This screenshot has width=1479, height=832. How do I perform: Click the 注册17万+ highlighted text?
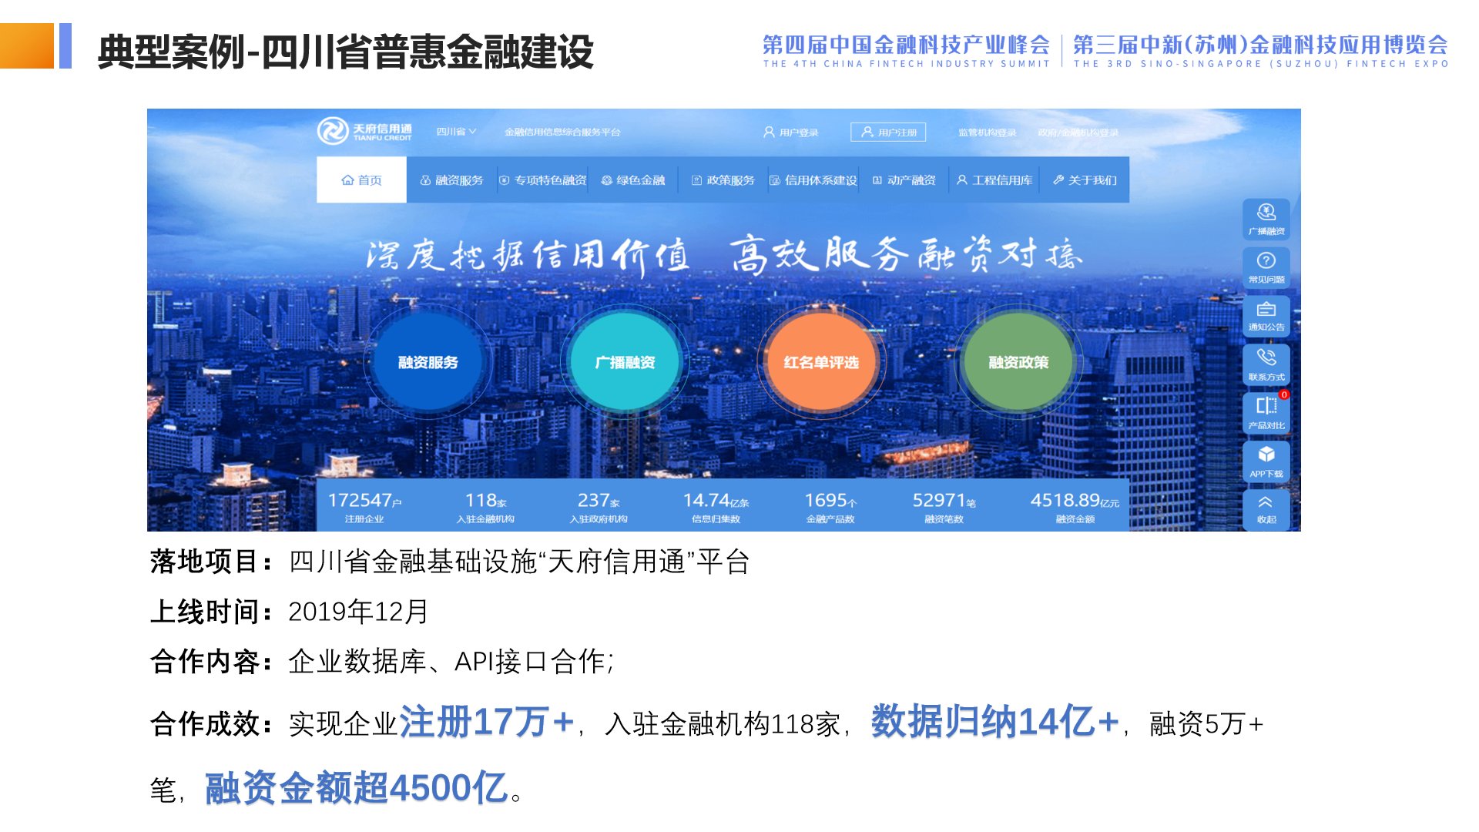click(x=487, y=722)
